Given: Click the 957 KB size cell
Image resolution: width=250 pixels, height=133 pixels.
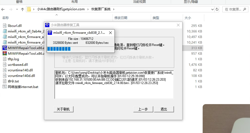Looking at the screenshot, I should [x=197, y=54].
